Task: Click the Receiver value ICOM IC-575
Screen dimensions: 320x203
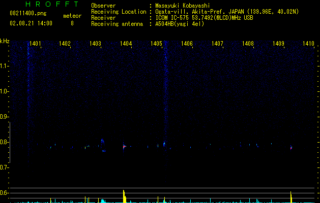Action: tap(172, 18)
